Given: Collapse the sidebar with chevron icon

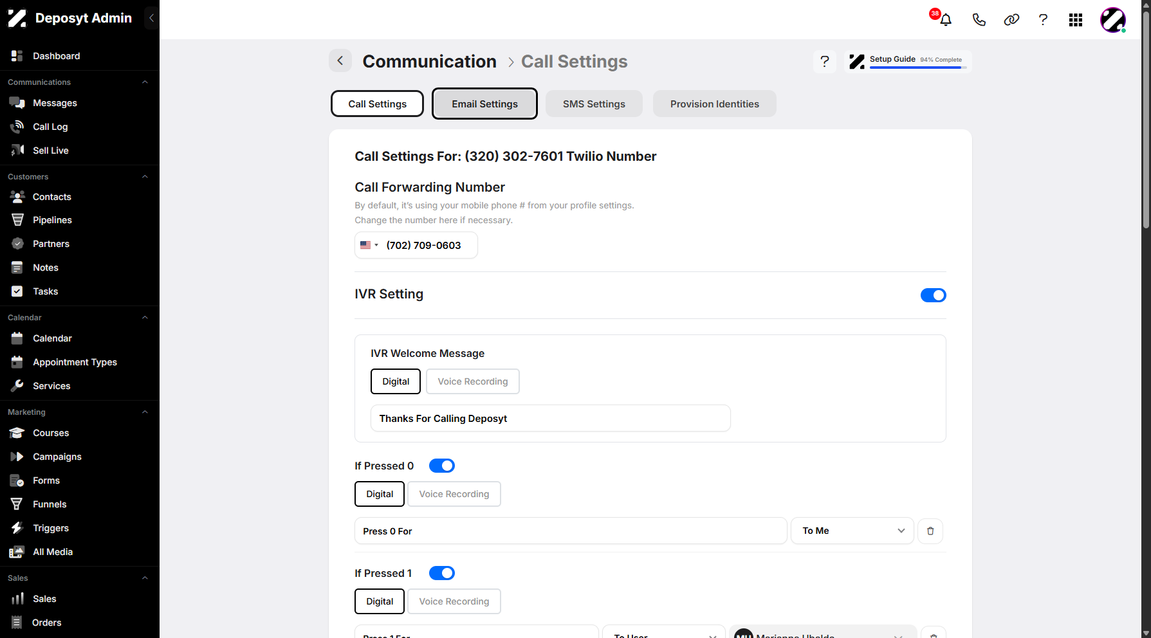Looking at the screenshot, I should click(151, 18).
